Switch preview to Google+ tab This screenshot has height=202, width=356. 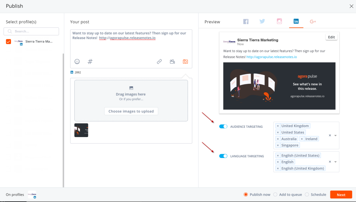tap(313, 22)
